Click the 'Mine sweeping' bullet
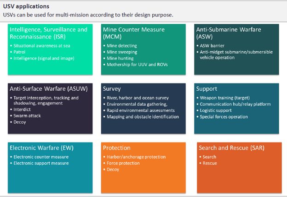The height and width of the screenshot is (197, 287). (x=122, y=52)
